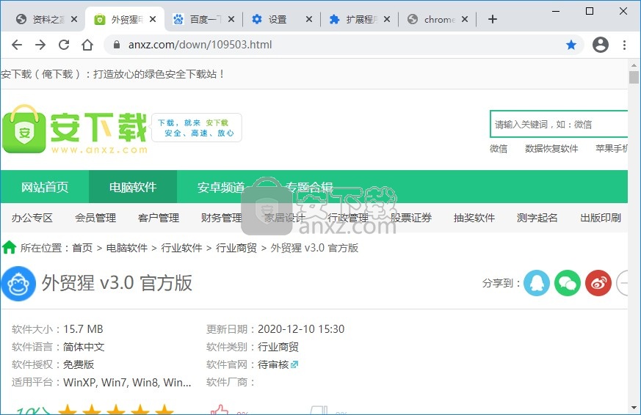Click the 15.7 MB file size
This screenshot has height=415, width=641.
(83, 329)
